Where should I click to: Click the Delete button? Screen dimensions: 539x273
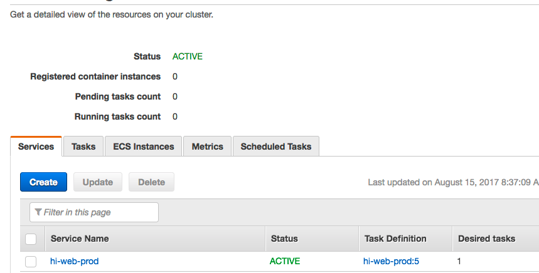point(152,182)
